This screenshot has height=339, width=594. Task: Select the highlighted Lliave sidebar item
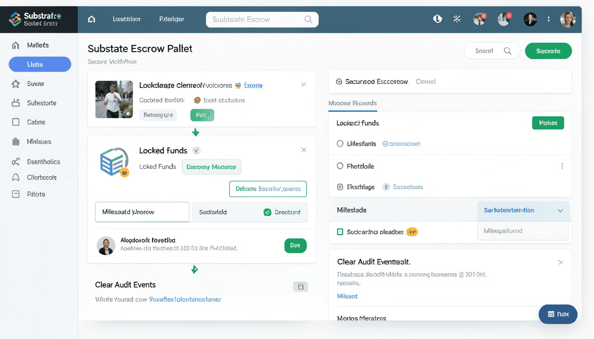[x=40, y=64]
